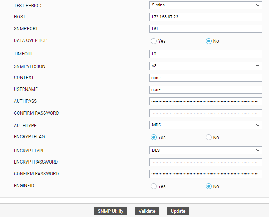The width and height of the screenshot is (269, 217).
Task: Click the HOST input field
Action: pyautogui.click(x=206, y=17)
